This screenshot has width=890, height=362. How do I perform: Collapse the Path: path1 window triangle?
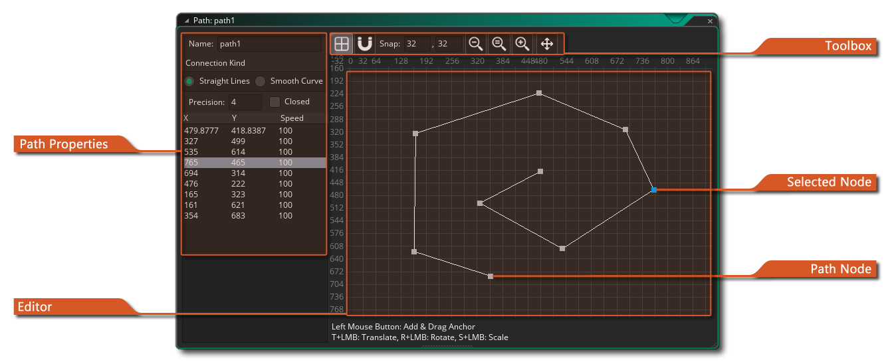[187, 21]
